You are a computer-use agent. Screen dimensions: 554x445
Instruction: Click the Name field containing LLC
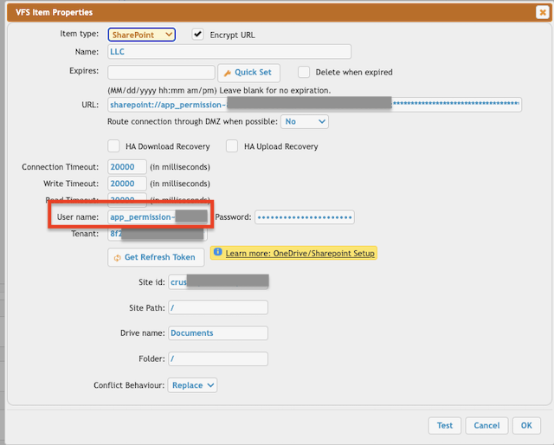click(x=229, y=52)
